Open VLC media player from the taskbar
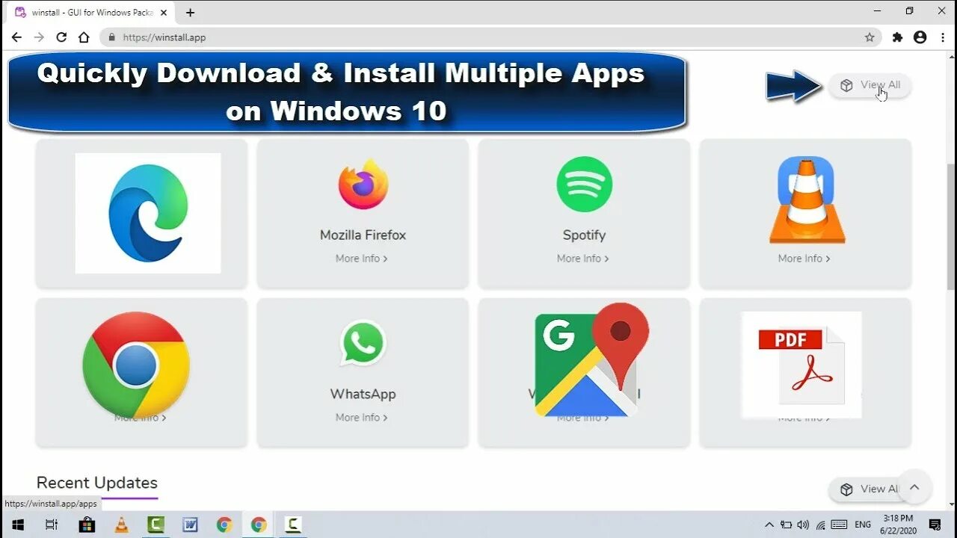 tap(121, 525)
